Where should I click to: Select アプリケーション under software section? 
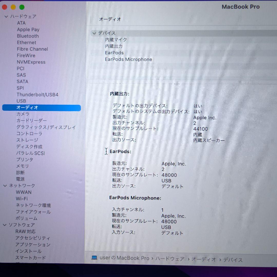click(33, 245)
